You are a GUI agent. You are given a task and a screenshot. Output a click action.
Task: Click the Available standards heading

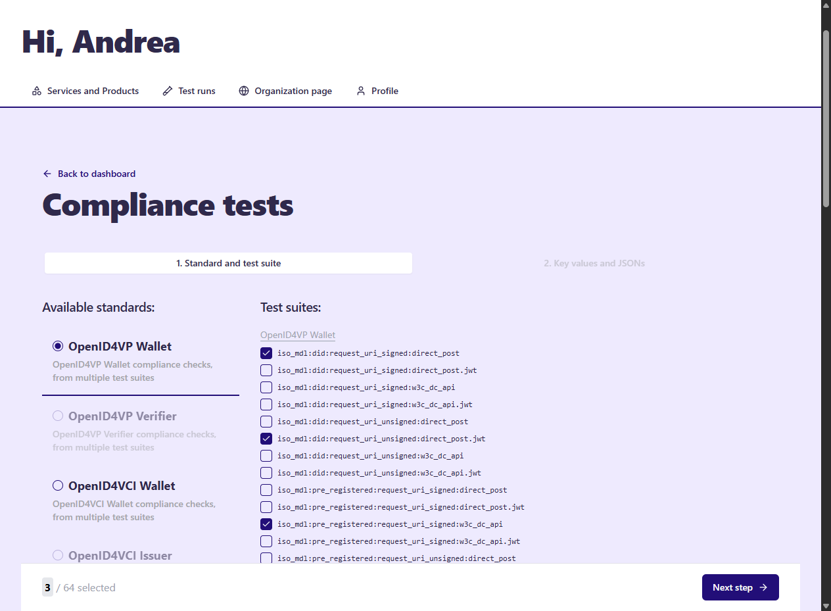click(x=99, y=307)
